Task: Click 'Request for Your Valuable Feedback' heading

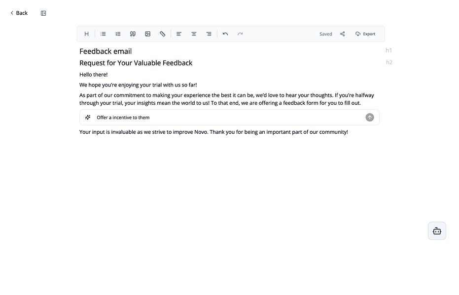Action: pyautogui.click(x=136, y=63)
